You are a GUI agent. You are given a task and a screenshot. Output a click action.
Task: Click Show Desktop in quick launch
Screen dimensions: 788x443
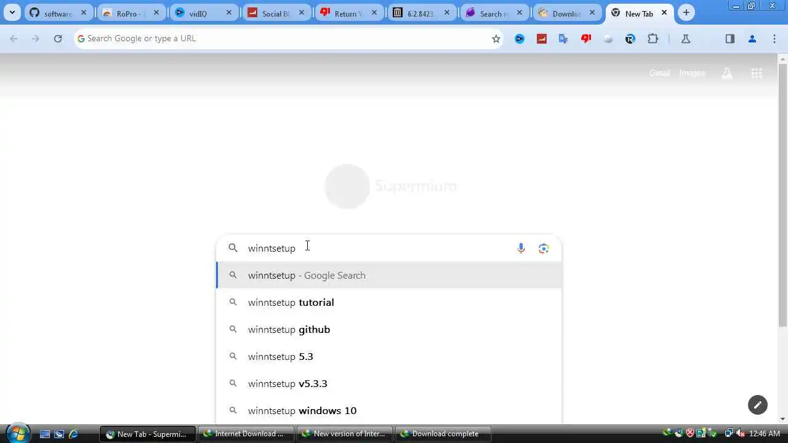click(45, 434)
